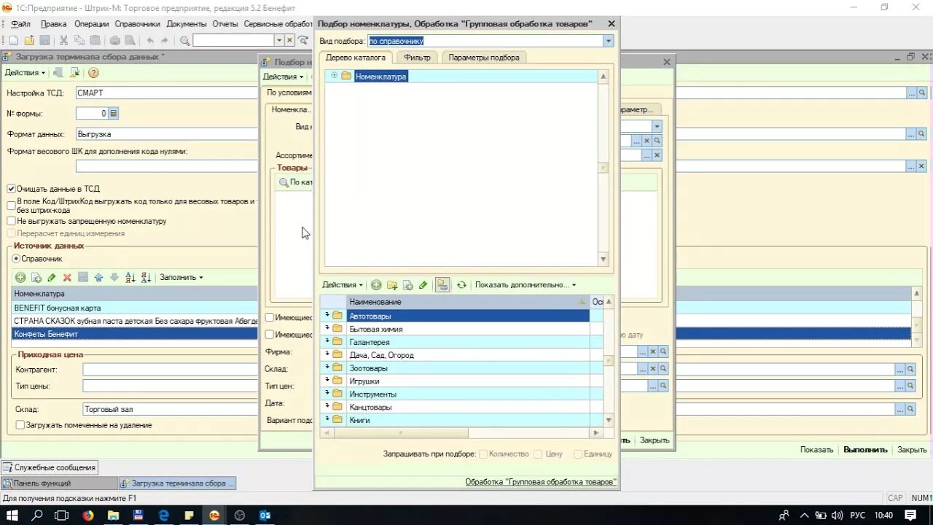Click the pencil edit icon in Источник данных toolbar

pos(52,277)
